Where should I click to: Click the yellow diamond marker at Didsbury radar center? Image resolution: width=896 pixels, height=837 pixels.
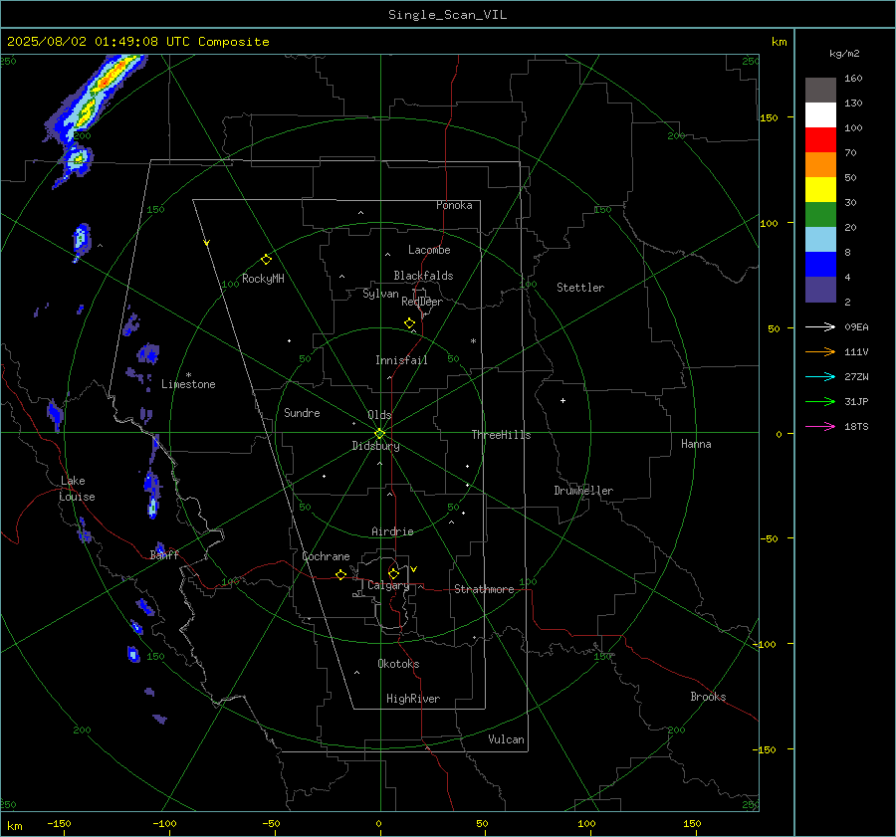point(380,433)
